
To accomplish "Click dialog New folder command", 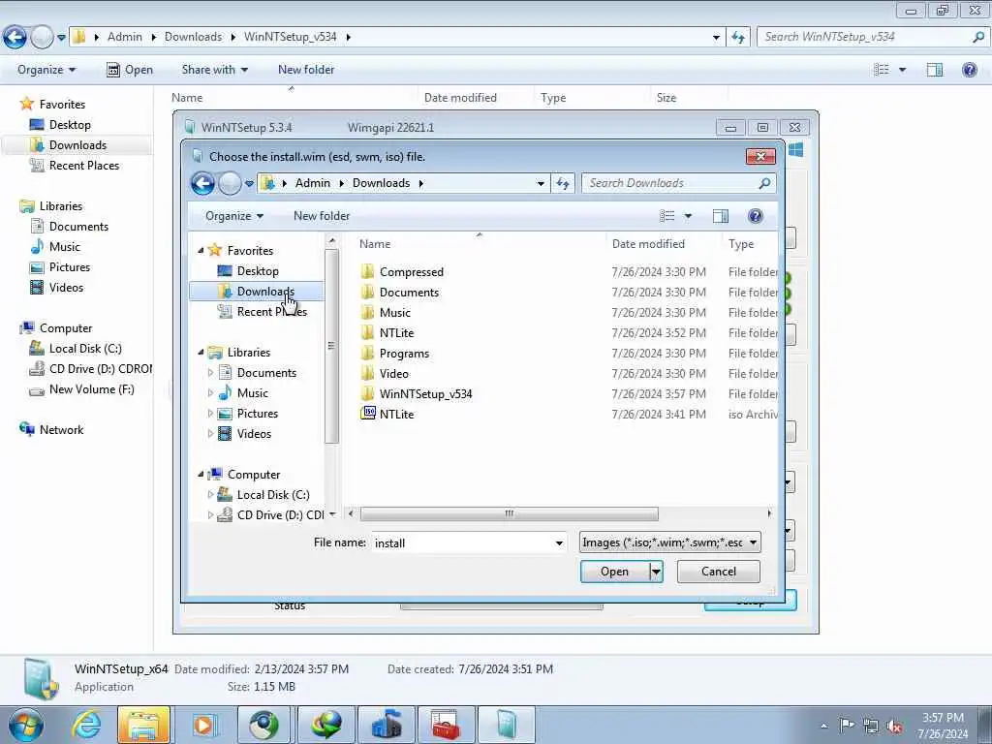I will tap(322, 216).
